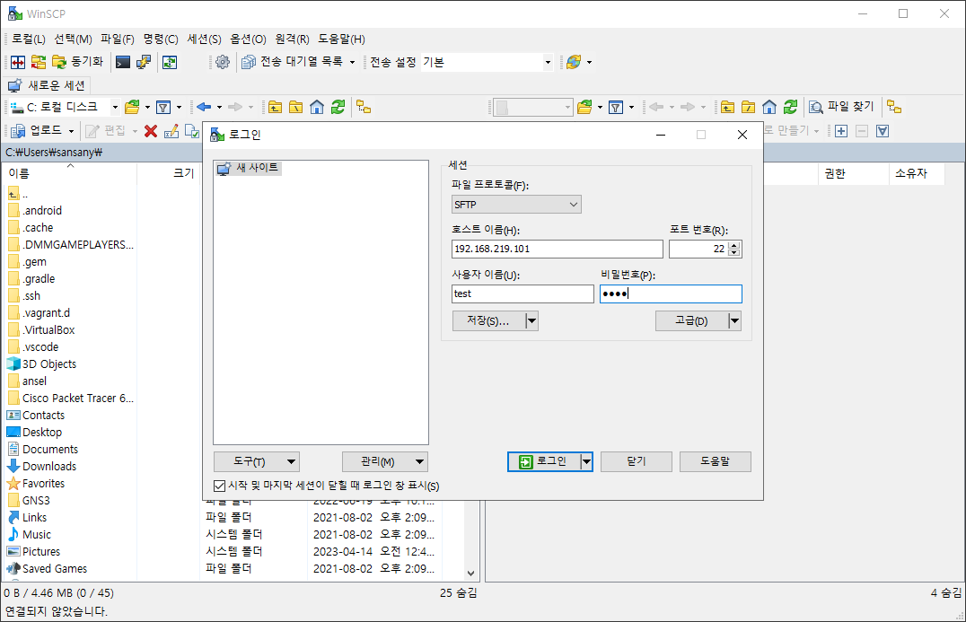
Task: Open the 전송 대기열 목록 queue dropdown
Action: pos(299,62)
